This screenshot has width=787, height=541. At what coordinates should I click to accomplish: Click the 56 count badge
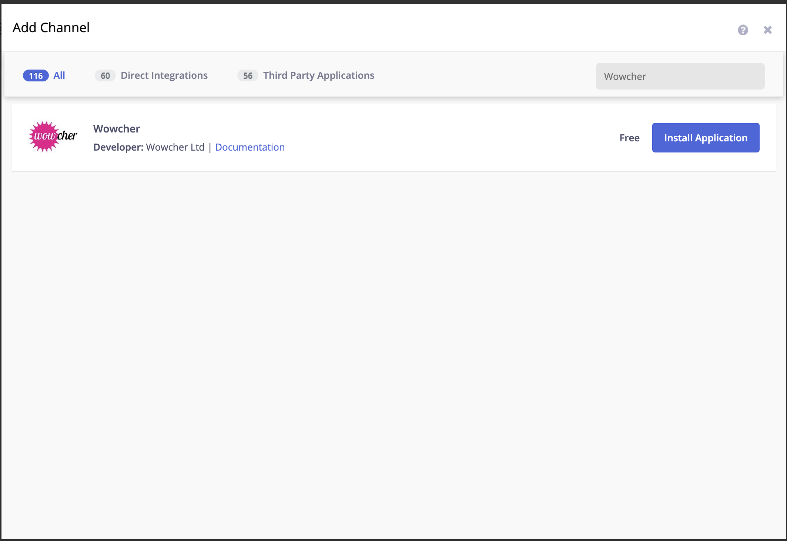coord(248,75)
